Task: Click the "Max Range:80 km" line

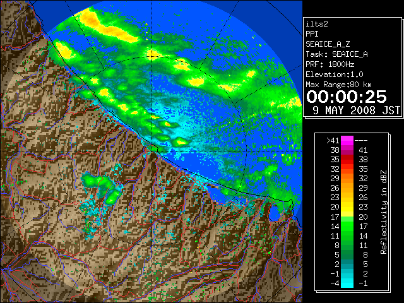Action: [338, 85]
